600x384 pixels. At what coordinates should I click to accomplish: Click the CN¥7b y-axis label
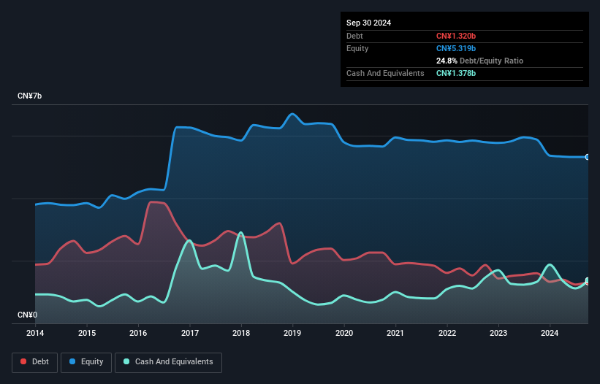[x=29, y=96]
